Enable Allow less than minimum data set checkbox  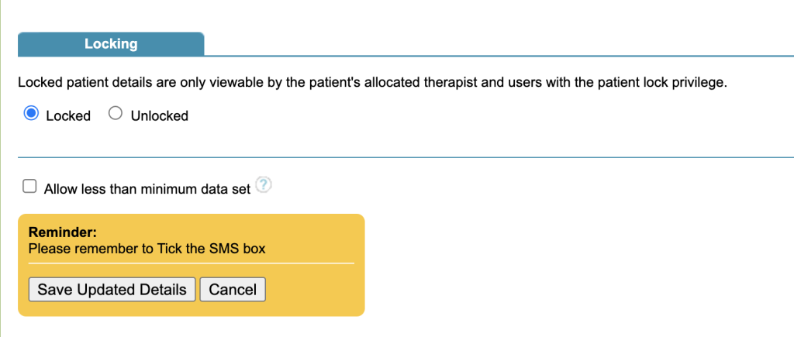(x=30, y=186)
